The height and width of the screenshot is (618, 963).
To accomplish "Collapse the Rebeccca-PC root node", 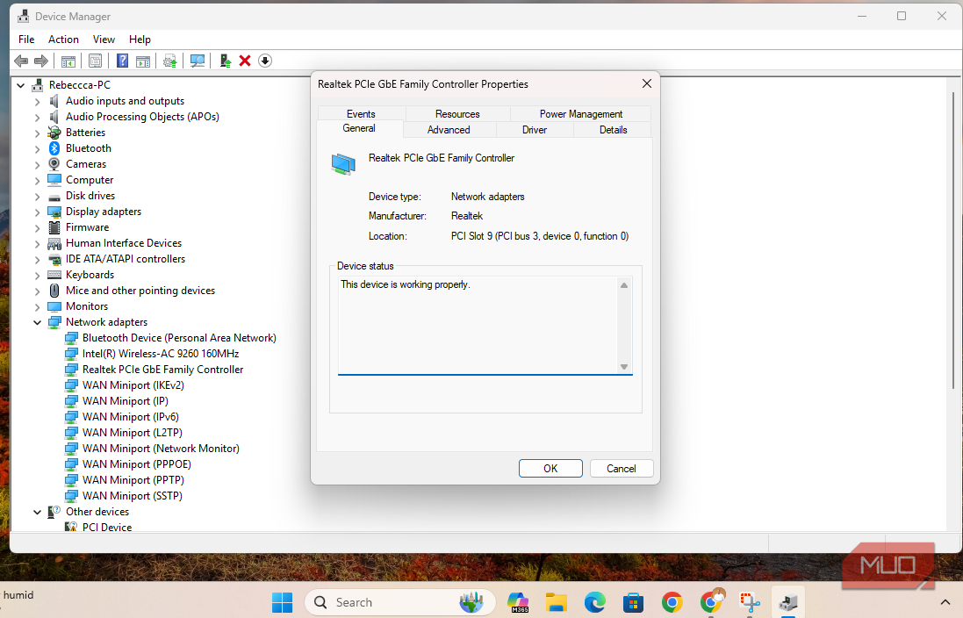I will pos(21,85).
